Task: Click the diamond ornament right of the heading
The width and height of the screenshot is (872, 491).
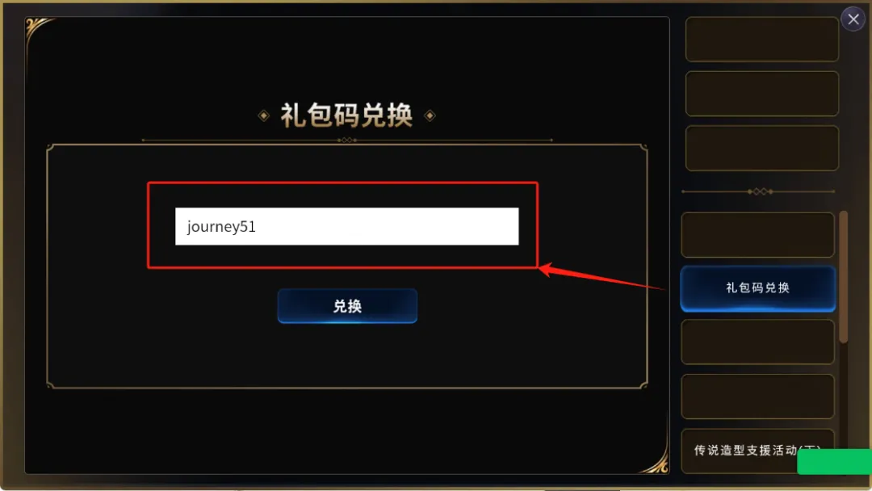Action: tap(430, 115)
